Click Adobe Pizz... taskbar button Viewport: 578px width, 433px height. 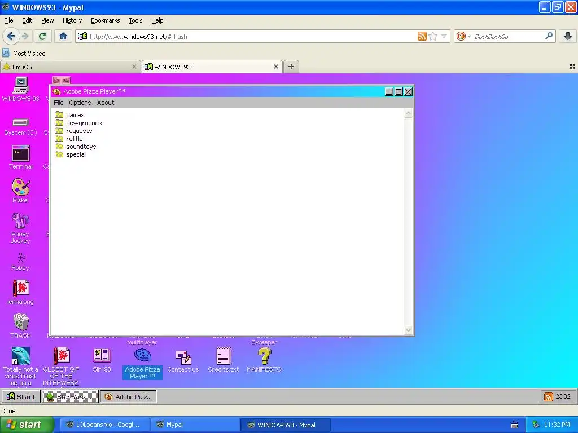128,396
